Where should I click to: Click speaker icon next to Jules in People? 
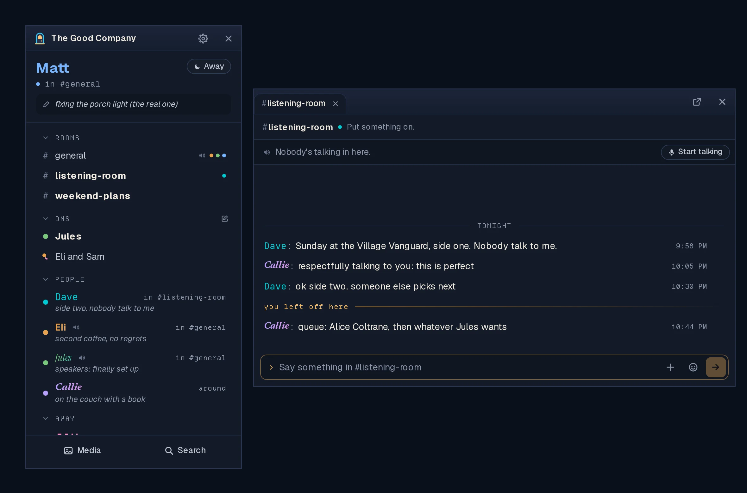[x=82, y=358]
